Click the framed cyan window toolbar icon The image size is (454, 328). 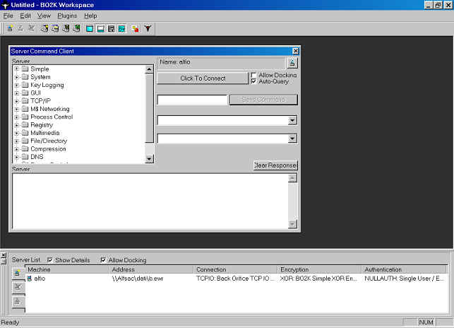click(x=122, y=29)
